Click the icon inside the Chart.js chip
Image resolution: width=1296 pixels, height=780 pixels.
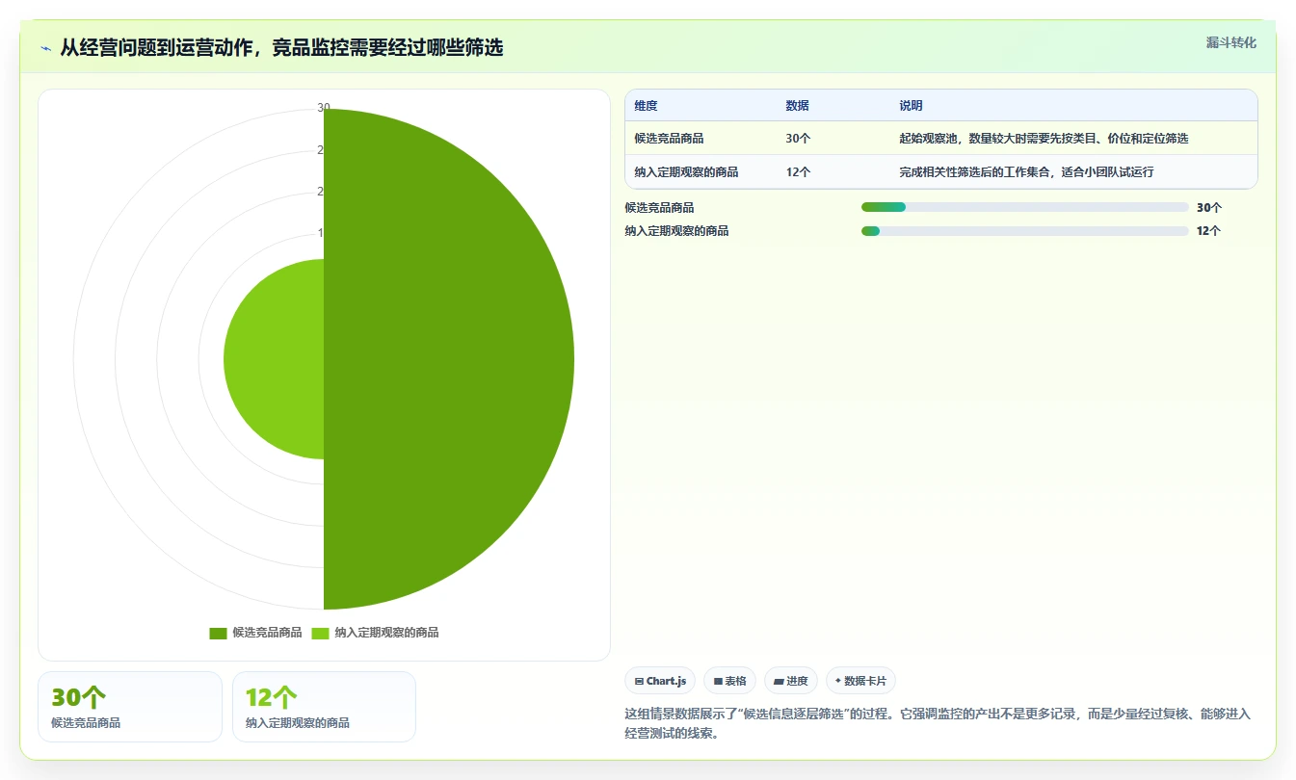point(639,681)
